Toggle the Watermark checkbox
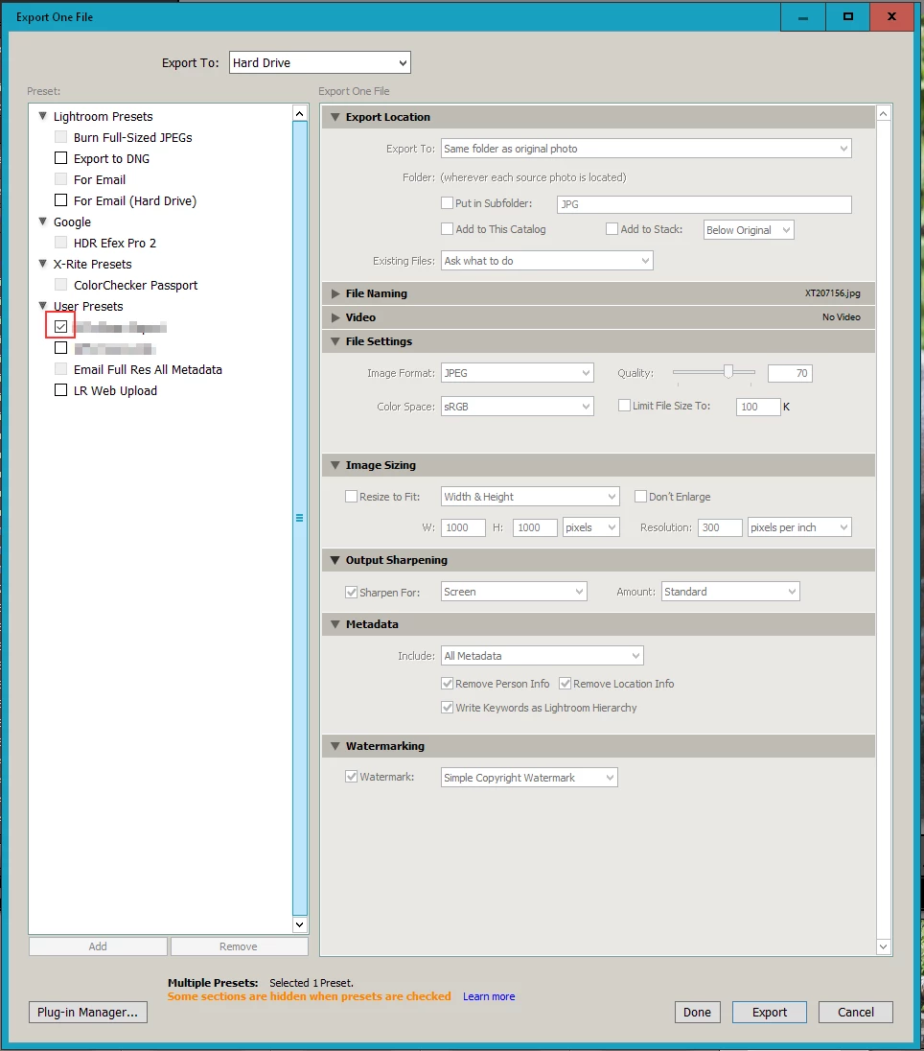The height and width of the screenshot is (1051, 924). click(351, 776)
